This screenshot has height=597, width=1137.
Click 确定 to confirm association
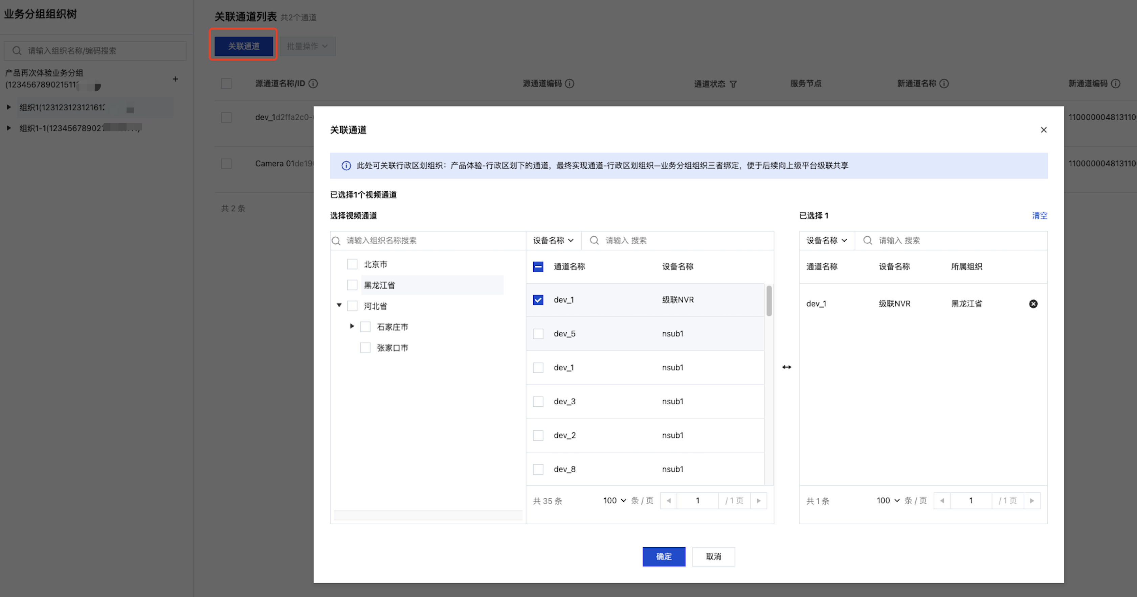coord(664,556)
